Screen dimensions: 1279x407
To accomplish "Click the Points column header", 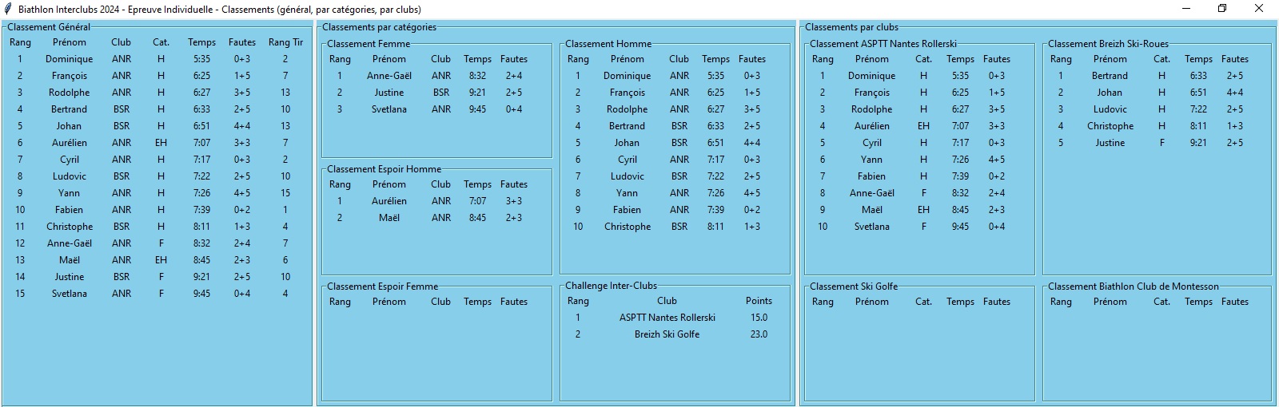I will [x=759, y=301].
